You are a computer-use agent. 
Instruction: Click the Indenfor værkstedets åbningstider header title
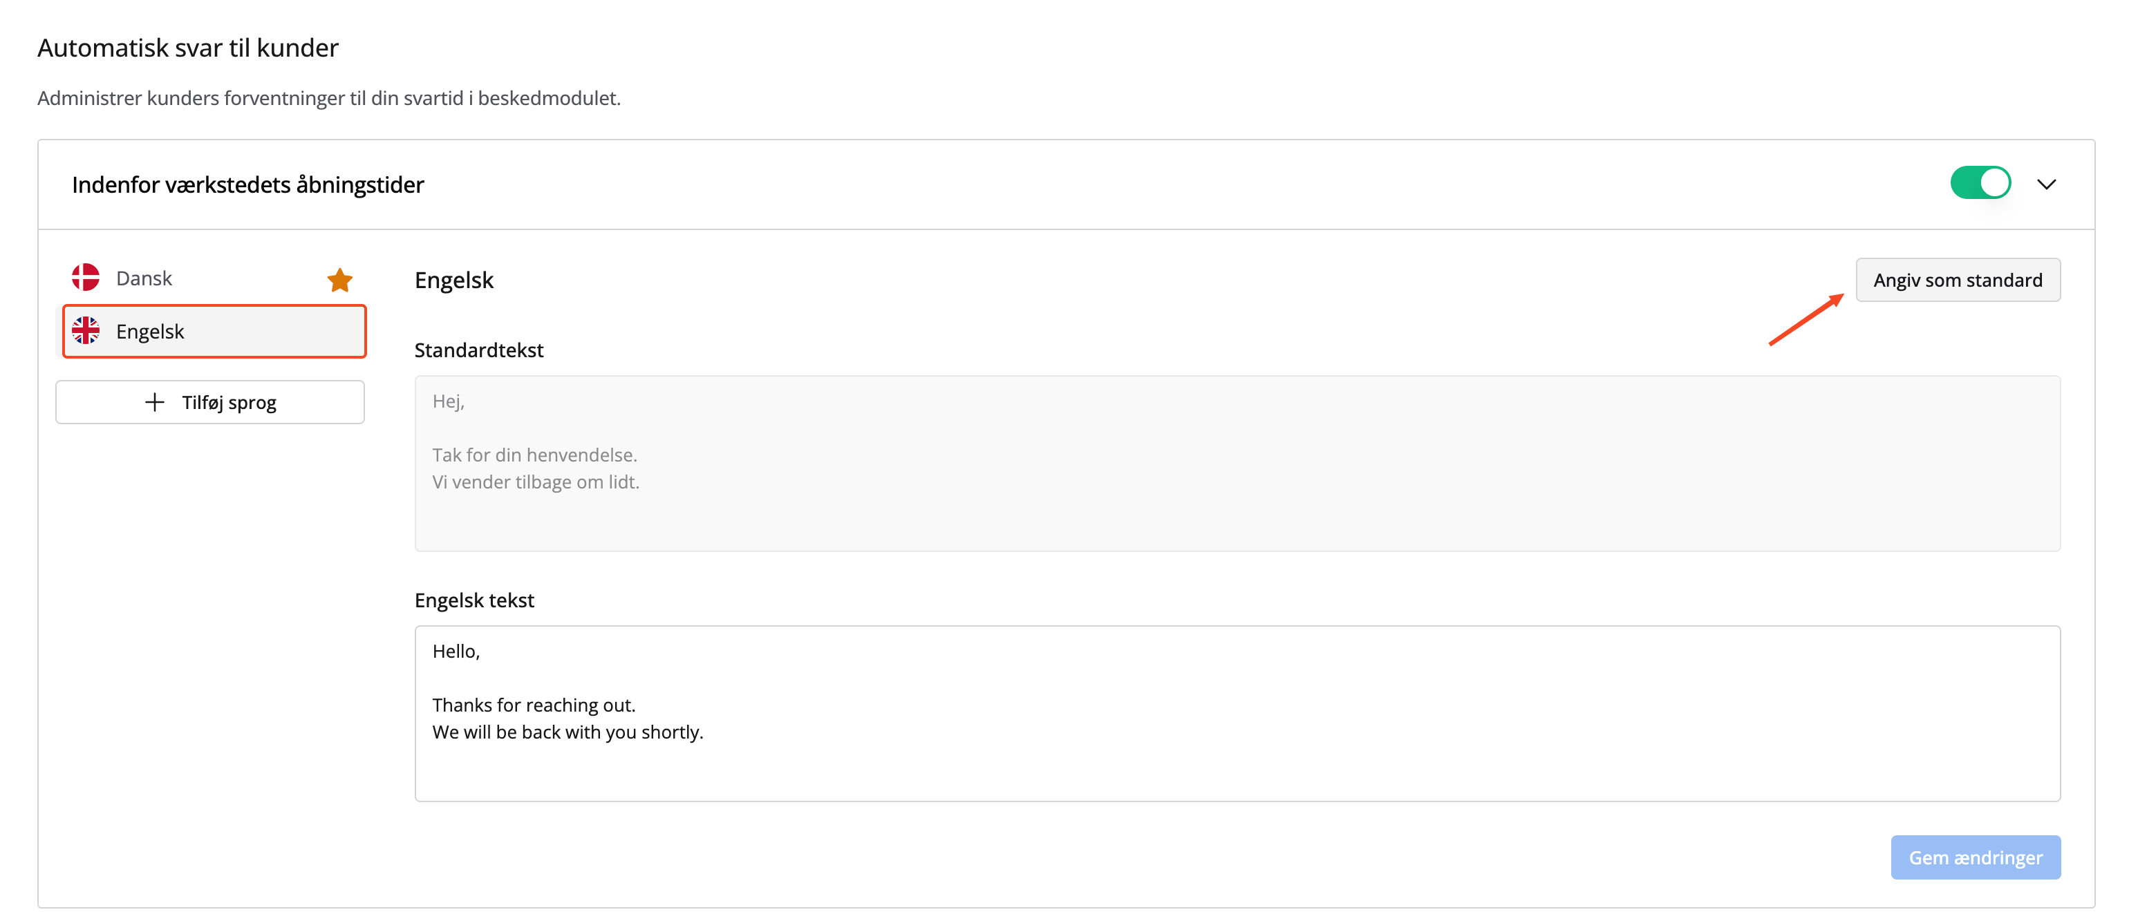tap(248, 184)
